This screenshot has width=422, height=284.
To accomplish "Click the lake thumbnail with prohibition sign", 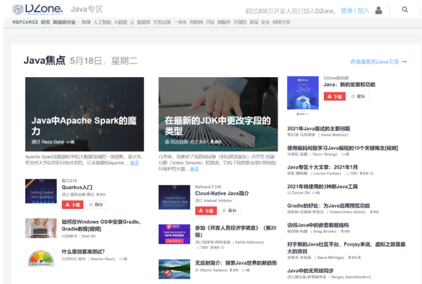I will (174, 269).
